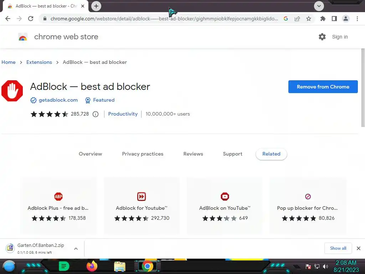This screenshot has height=274, width=365.
Task: Click the forward navigation arrow
Action: click(19, 19)
